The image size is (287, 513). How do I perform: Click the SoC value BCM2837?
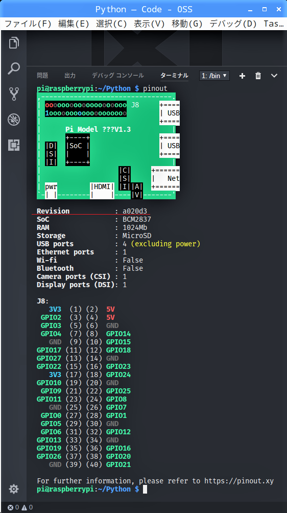(137, 219)
